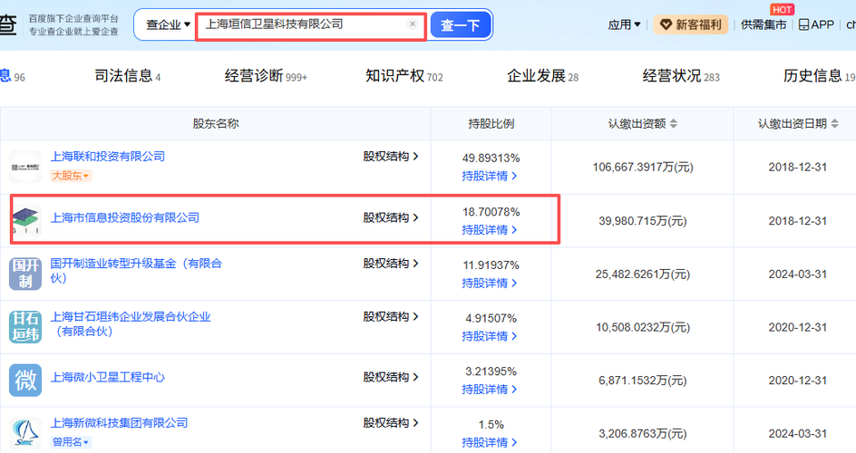Open 上海市信息投资股份有限公司 link
Screen dimensions: 856x453
click(x=125, y=217)
